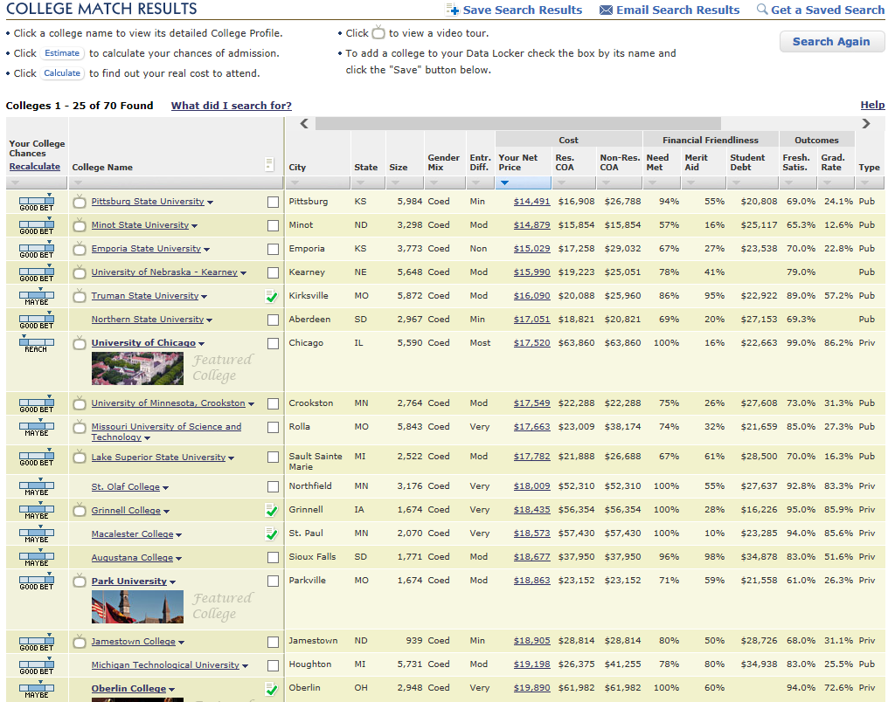Click St. Olaf College's MAYBE chances meter
Image resolution: width=888 pixels, height=702 pixels.
coord(37,487)
